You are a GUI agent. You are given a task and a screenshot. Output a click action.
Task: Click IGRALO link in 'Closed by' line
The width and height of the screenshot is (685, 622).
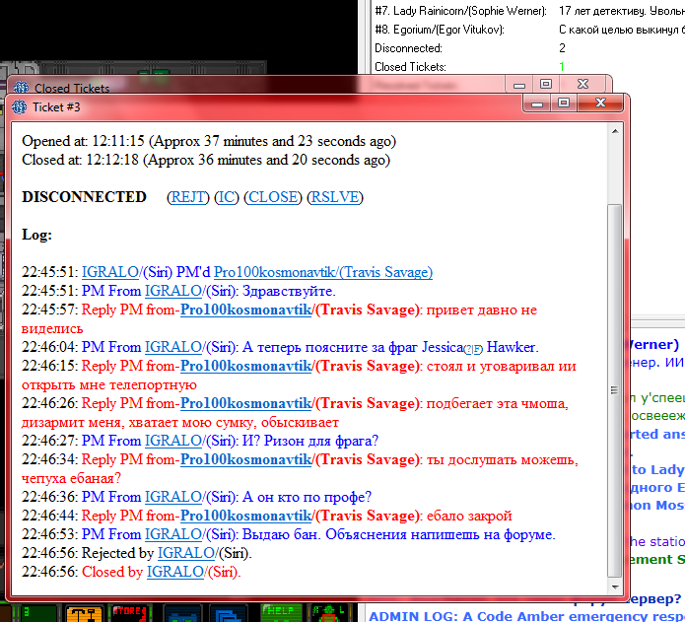175,572
